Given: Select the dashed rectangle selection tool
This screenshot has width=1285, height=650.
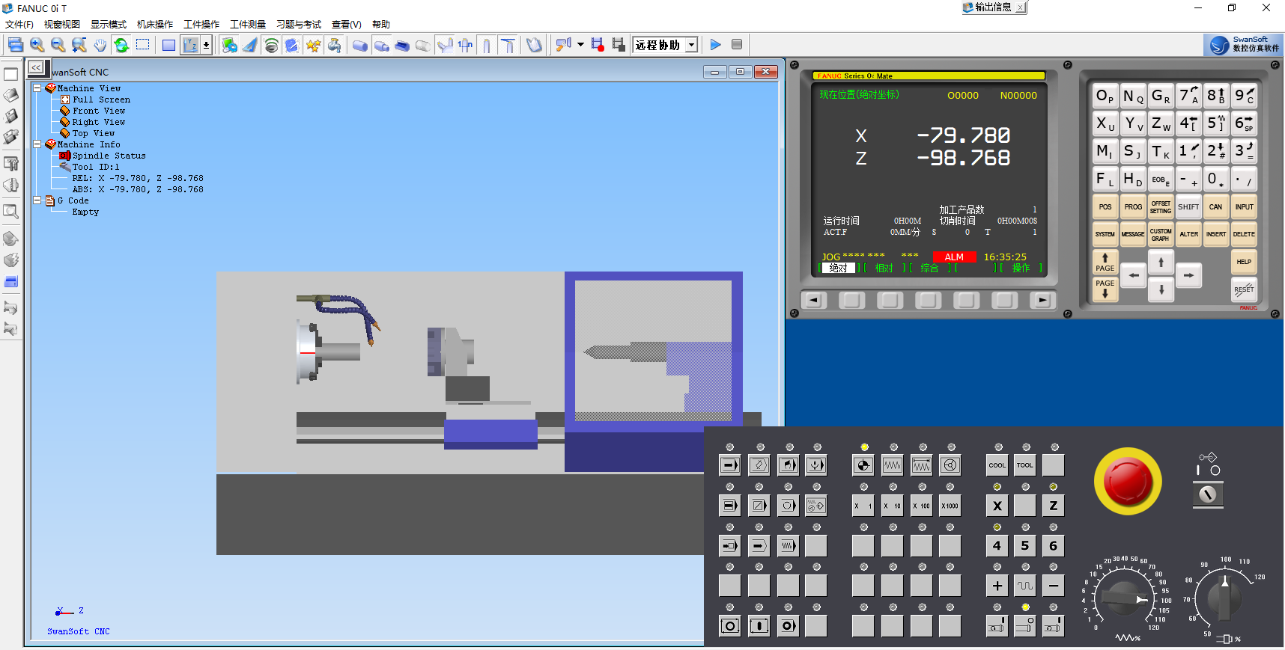Looking at the screenshot, I should (143, 45).
